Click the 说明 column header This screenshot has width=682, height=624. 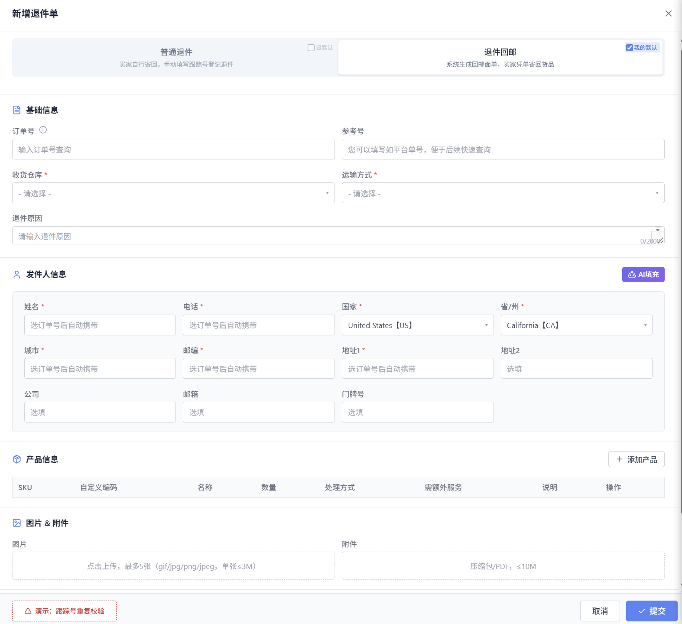550,487
